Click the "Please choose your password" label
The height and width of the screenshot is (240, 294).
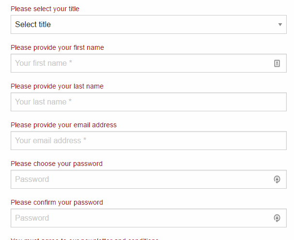point(57,164)
